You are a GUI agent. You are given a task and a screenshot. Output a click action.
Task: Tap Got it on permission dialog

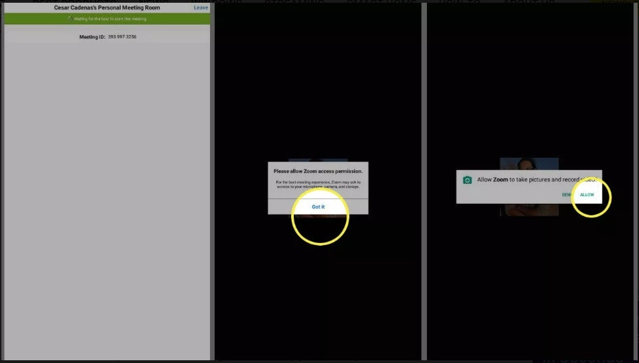point(318,207)
